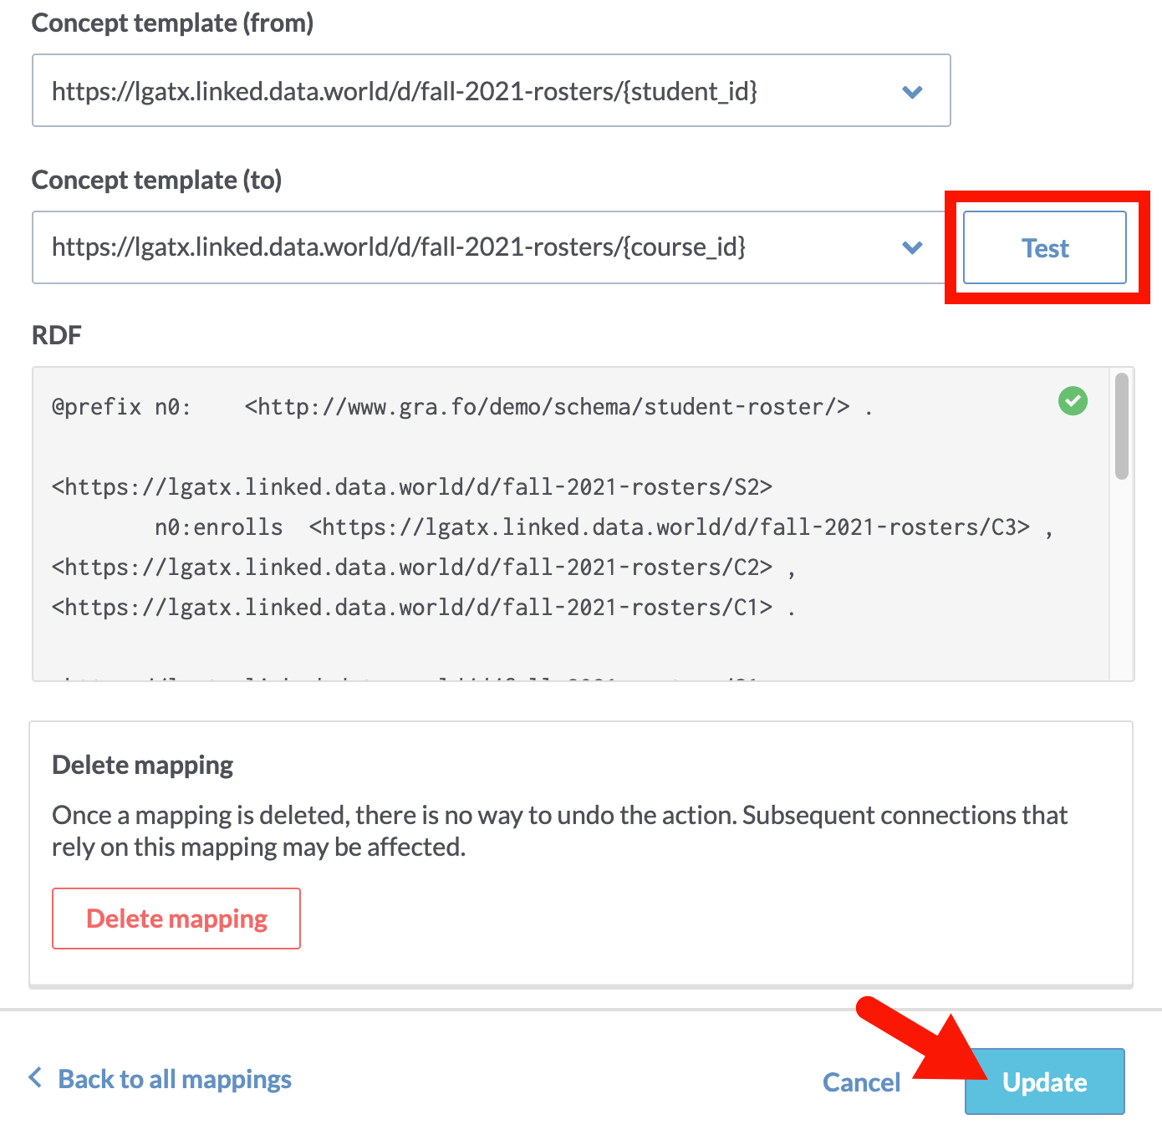Delete this mapping using the red-outlined button

click(176, 919)
